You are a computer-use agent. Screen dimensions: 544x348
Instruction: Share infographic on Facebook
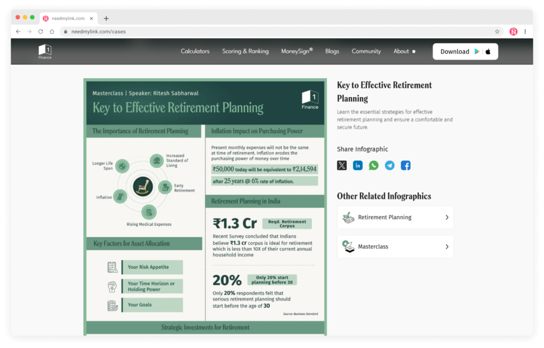[x=405, y=165]
